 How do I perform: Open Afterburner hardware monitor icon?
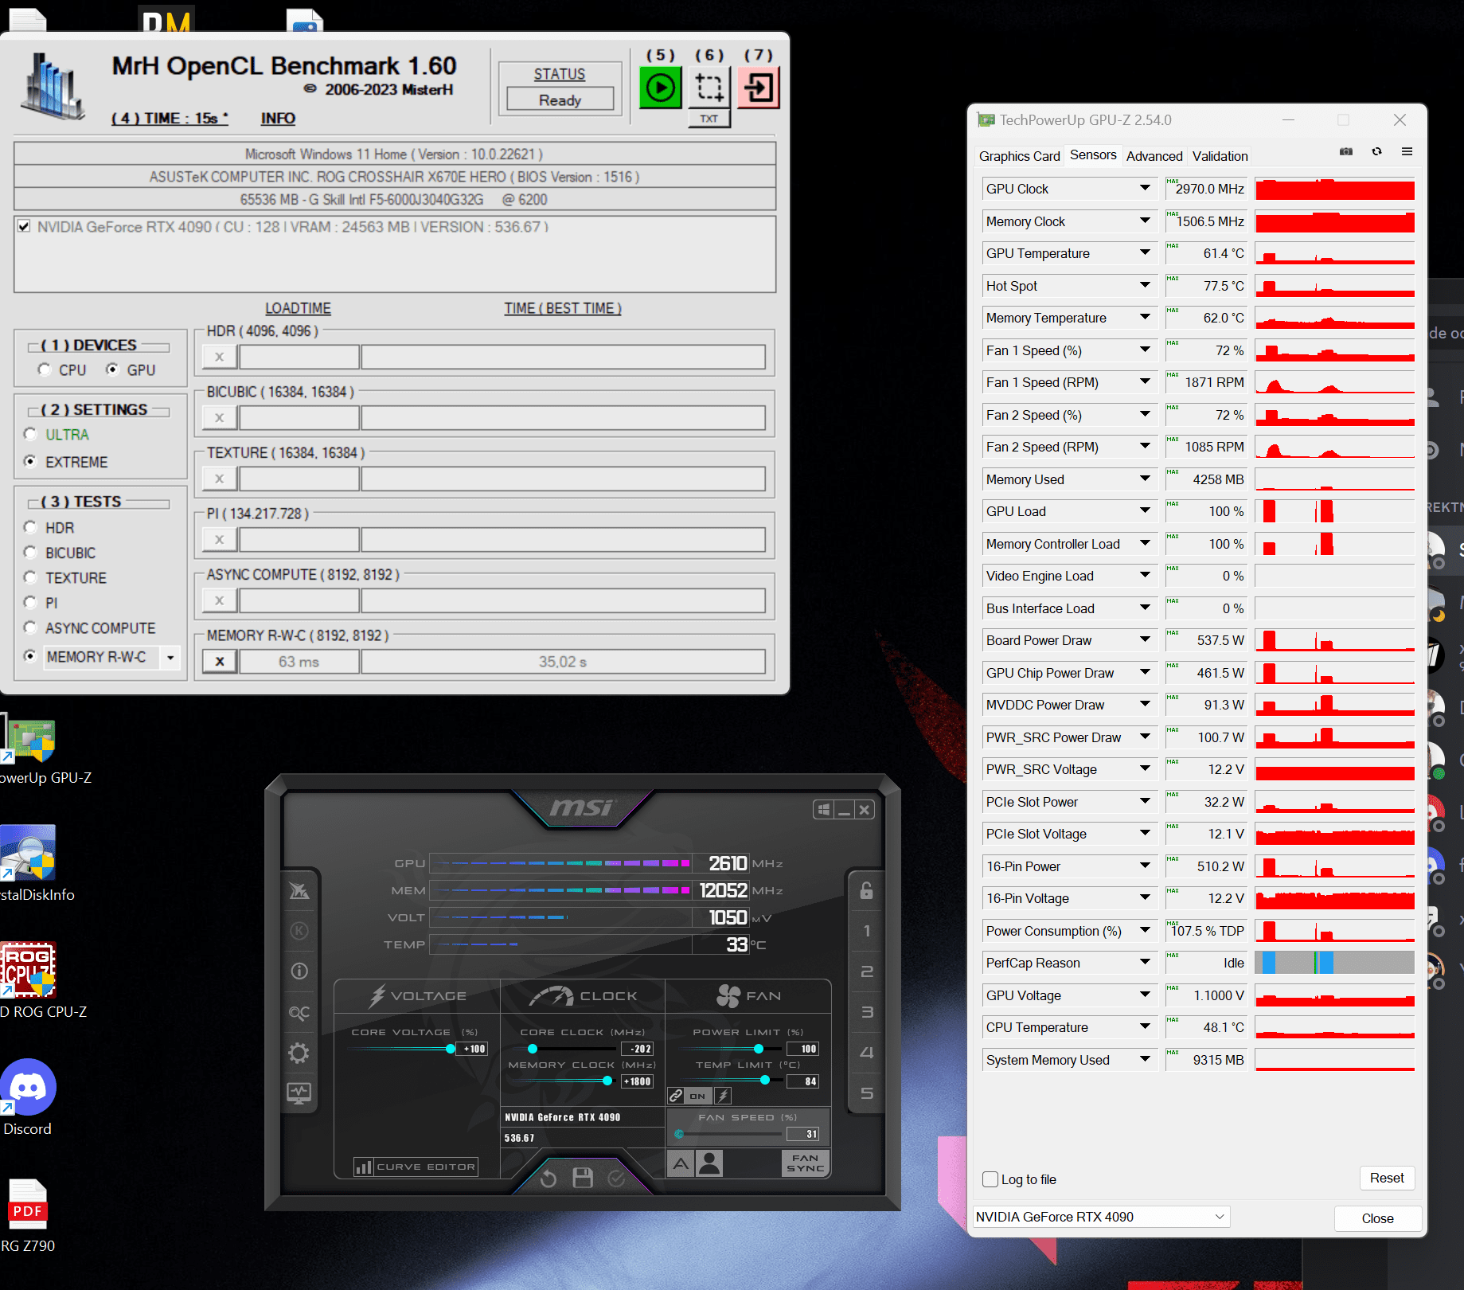[x=299, y=1093]
